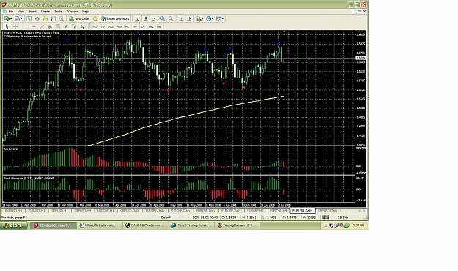
Task: Select the Equidistant Channel tool
Action: coord(50,26)
